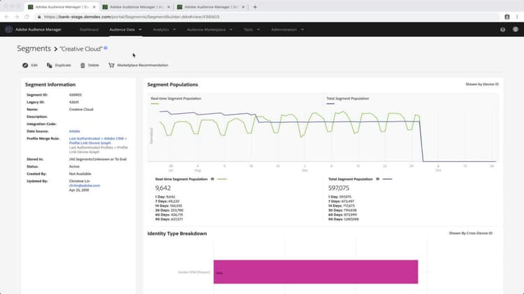Click the browser back arrow
Screen dimensions: 524x294
coord(6,17)
